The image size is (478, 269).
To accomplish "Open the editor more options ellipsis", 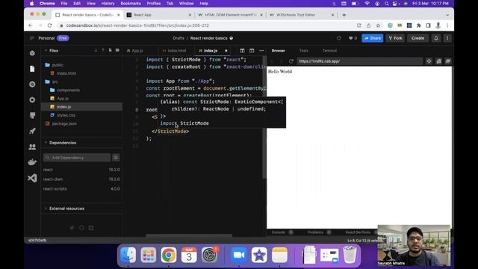I will [261, 51].
